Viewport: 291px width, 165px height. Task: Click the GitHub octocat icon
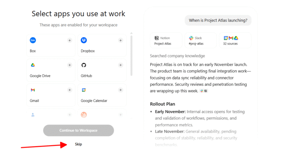tap(84, 65)
